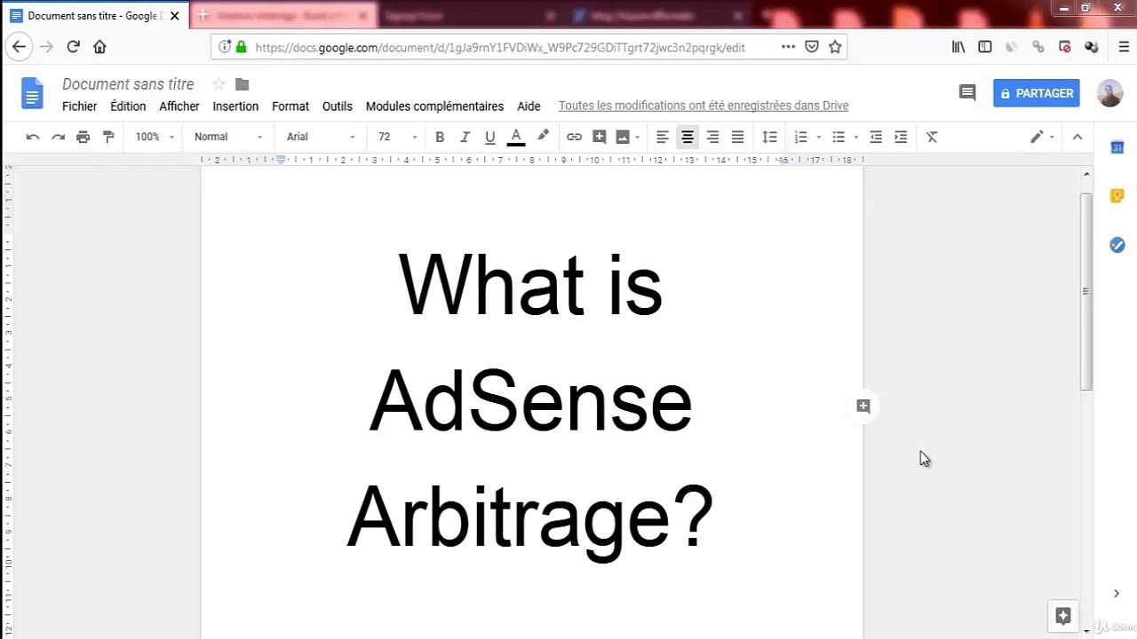Hide the side panel with the chevron
This screenshot has height=639, width=1137.
pyautogui.click(x=1117, y=594)
